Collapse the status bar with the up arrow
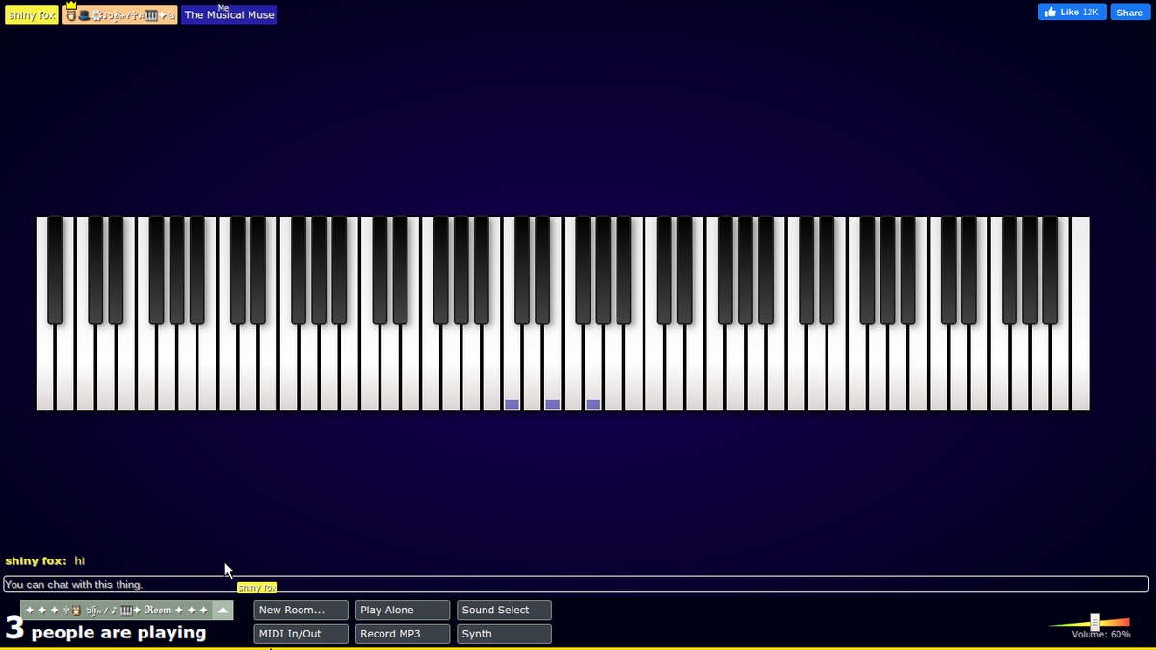Screen dimensions: 1156x650 coord(223,610)
